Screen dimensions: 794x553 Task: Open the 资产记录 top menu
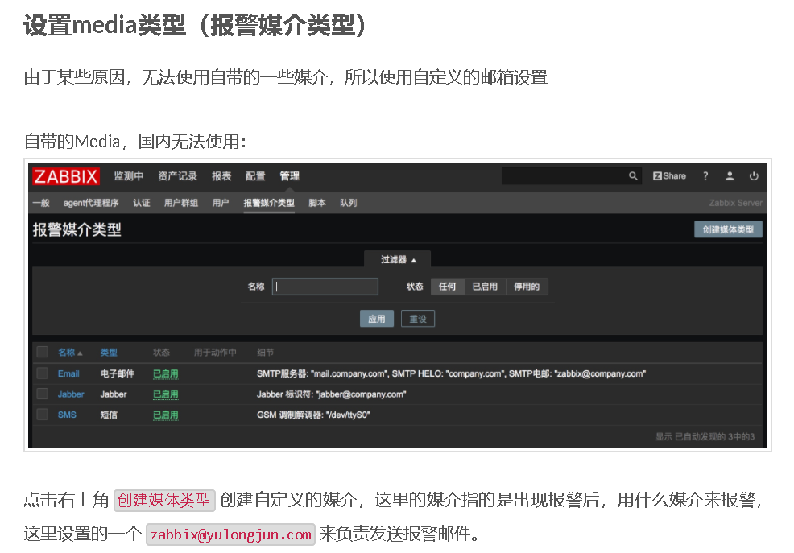[177, 176]
